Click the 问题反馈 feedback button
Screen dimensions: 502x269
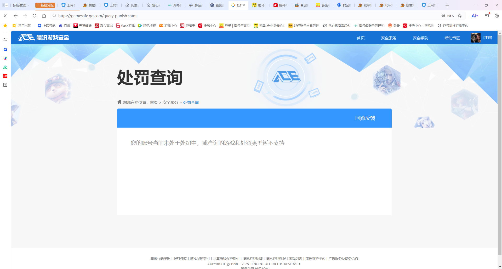pyautogui.click(x=365, y=118)
